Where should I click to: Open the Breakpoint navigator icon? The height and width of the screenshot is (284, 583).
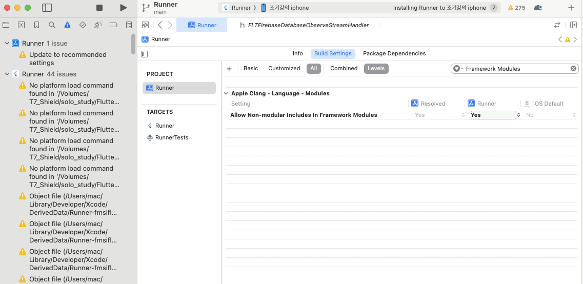[x=113, y=25]
